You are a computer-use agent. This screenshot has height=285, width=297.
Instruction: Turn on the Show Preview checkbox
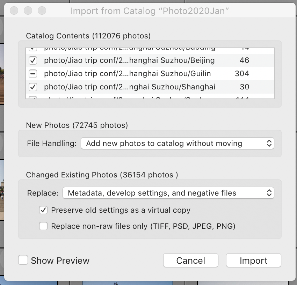23,260
